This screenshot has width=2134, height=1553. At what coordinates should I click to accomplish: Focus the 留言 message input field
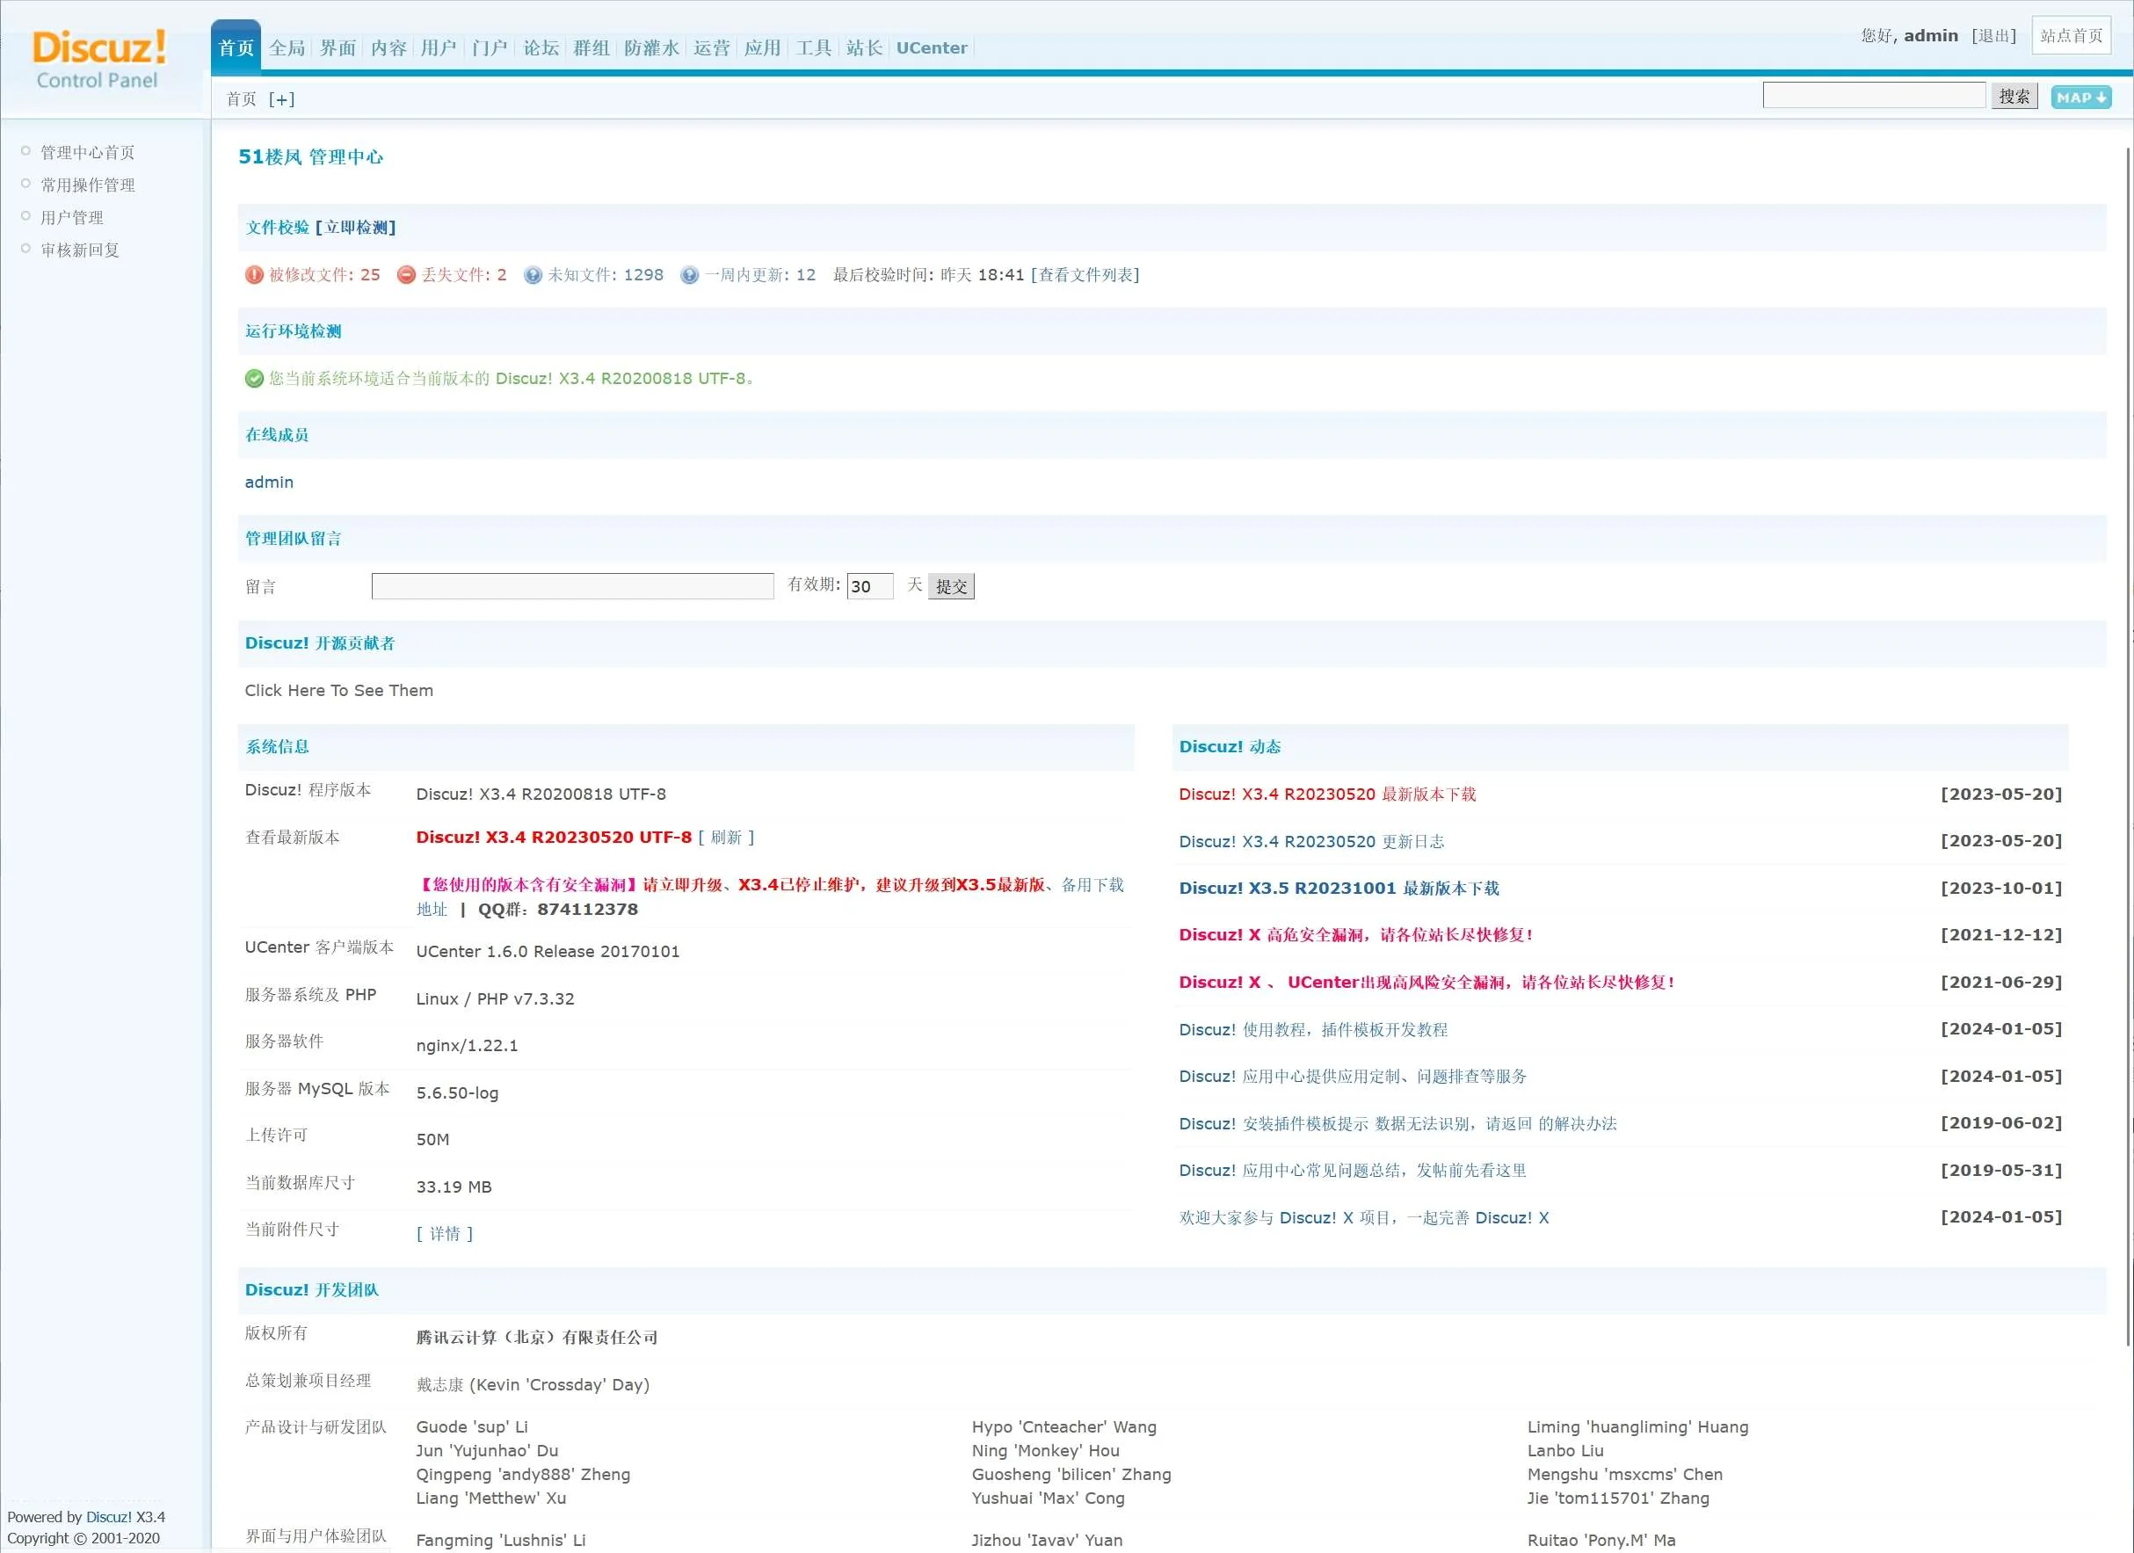tap(572, 586)
